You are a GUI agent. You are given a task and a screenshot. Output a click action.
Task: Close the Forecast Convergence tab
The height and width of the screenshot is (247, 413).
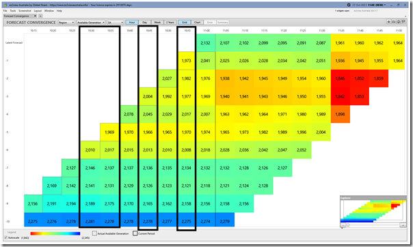[x=35, y=16]
